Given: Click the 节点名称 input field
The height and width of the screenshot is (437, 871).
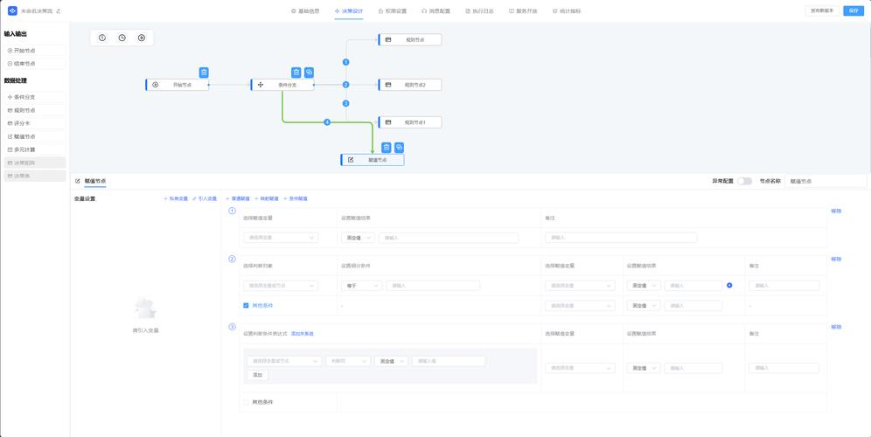Looking at the screenshot, I should pos(825,181).
